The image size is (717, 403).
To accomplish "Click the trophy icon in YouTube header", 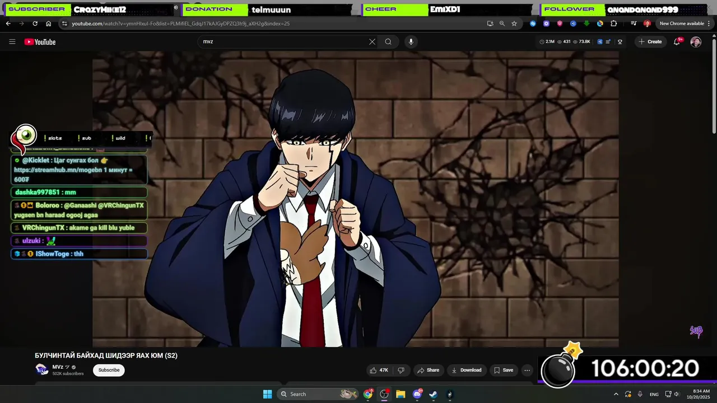I will tap(620, 41).
